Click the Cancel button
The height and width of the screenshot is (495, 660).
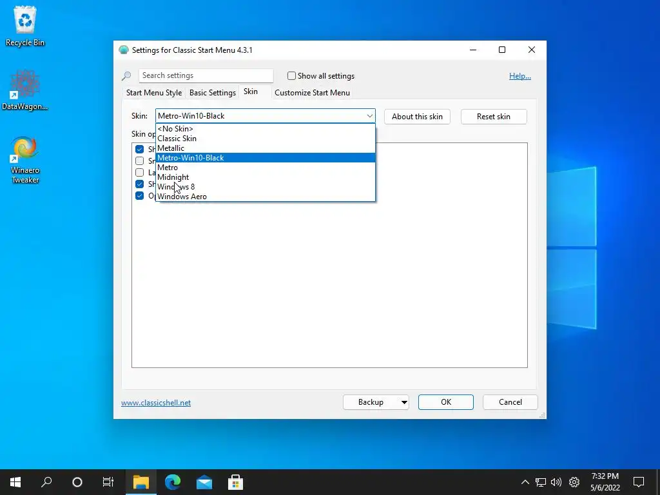[x=510, y=402]
